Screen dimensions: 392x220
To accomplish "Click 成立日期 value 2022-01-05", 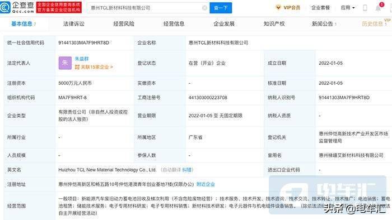I will 330,63.
